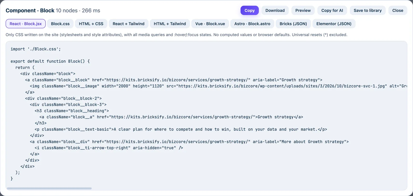The width and height of the screenshot is (413, 196).
Task: Select the Elementor (JSON) tab
Action: tap(334, 24)
